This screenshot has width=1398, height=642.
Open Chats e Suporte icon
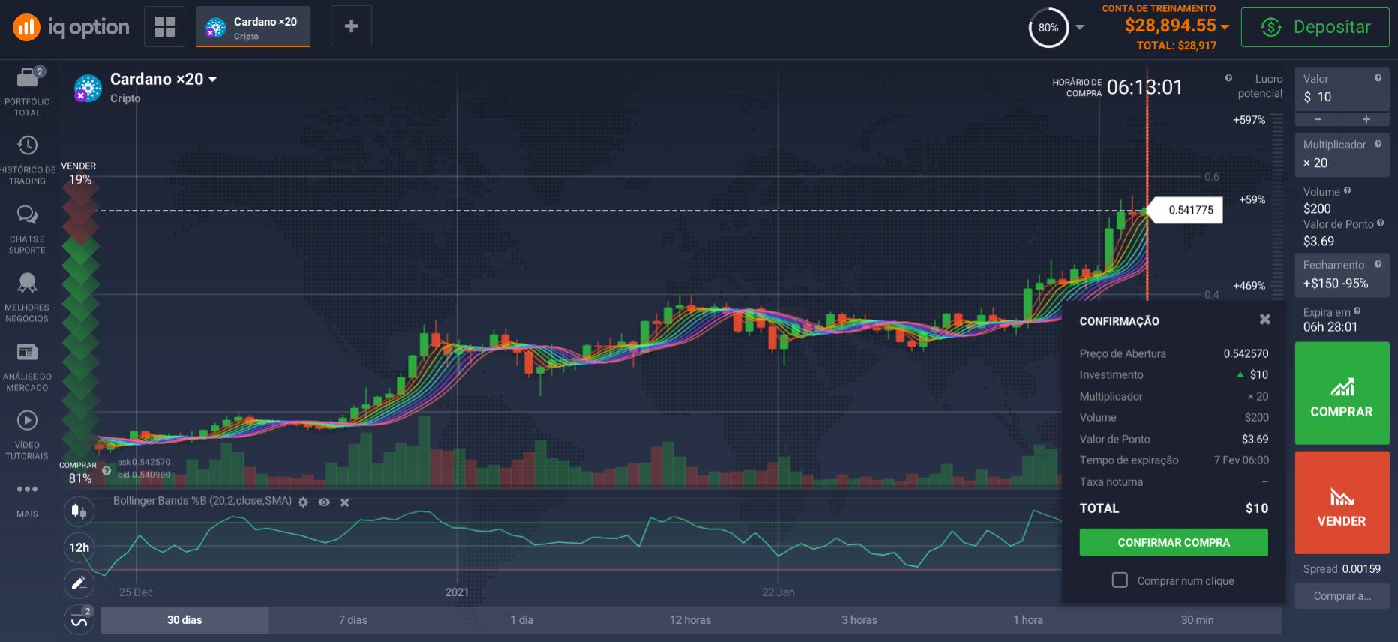point(27,215)
